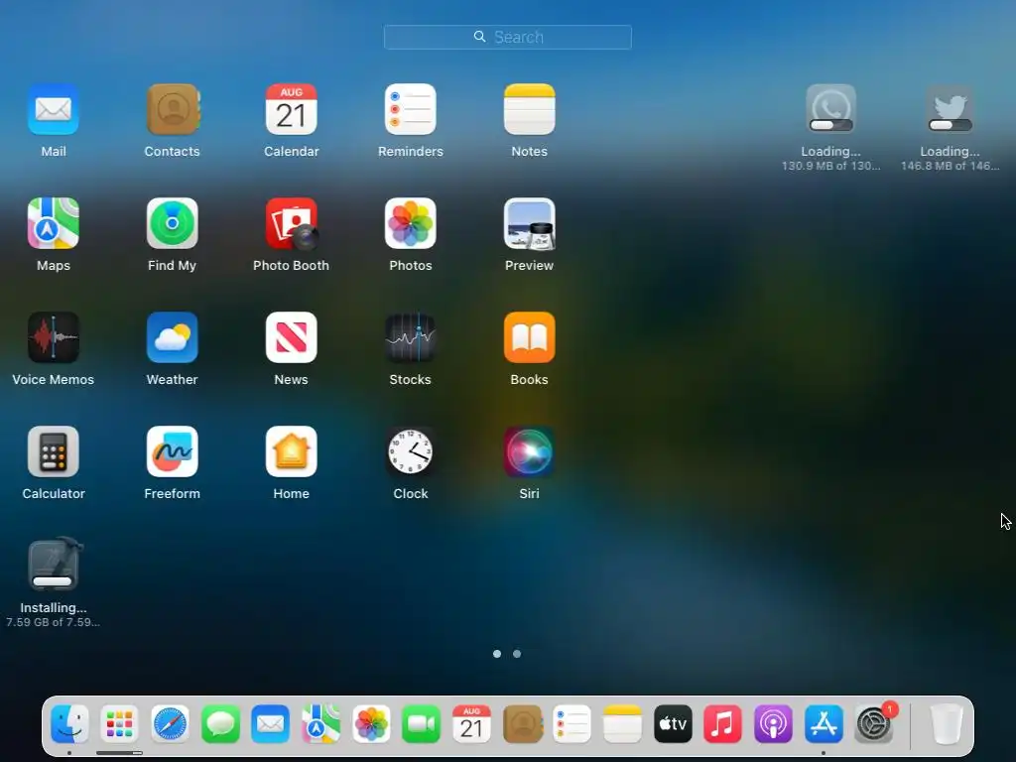Launch Calculator
This screenshot has height=762, width=1016.
[54, 451]
